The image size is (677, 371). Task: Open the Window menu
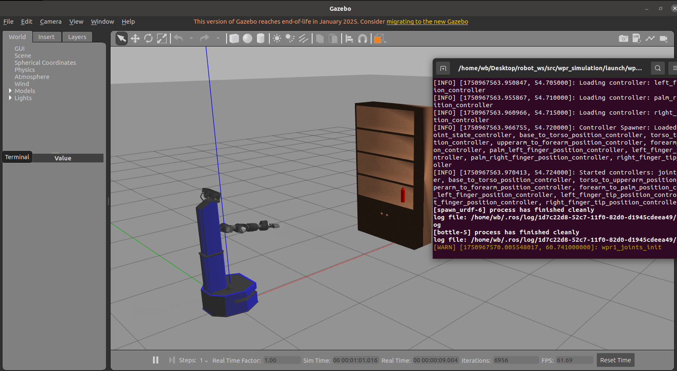pyautogui.click(x=102, y=22)
